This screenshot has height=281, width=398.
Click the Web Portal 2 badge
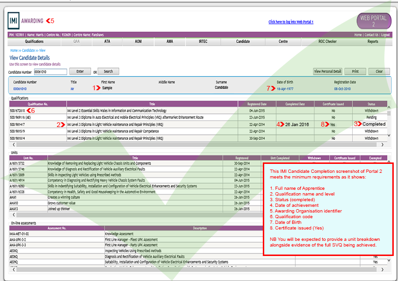pyautogui.click(x=374, y=21)
